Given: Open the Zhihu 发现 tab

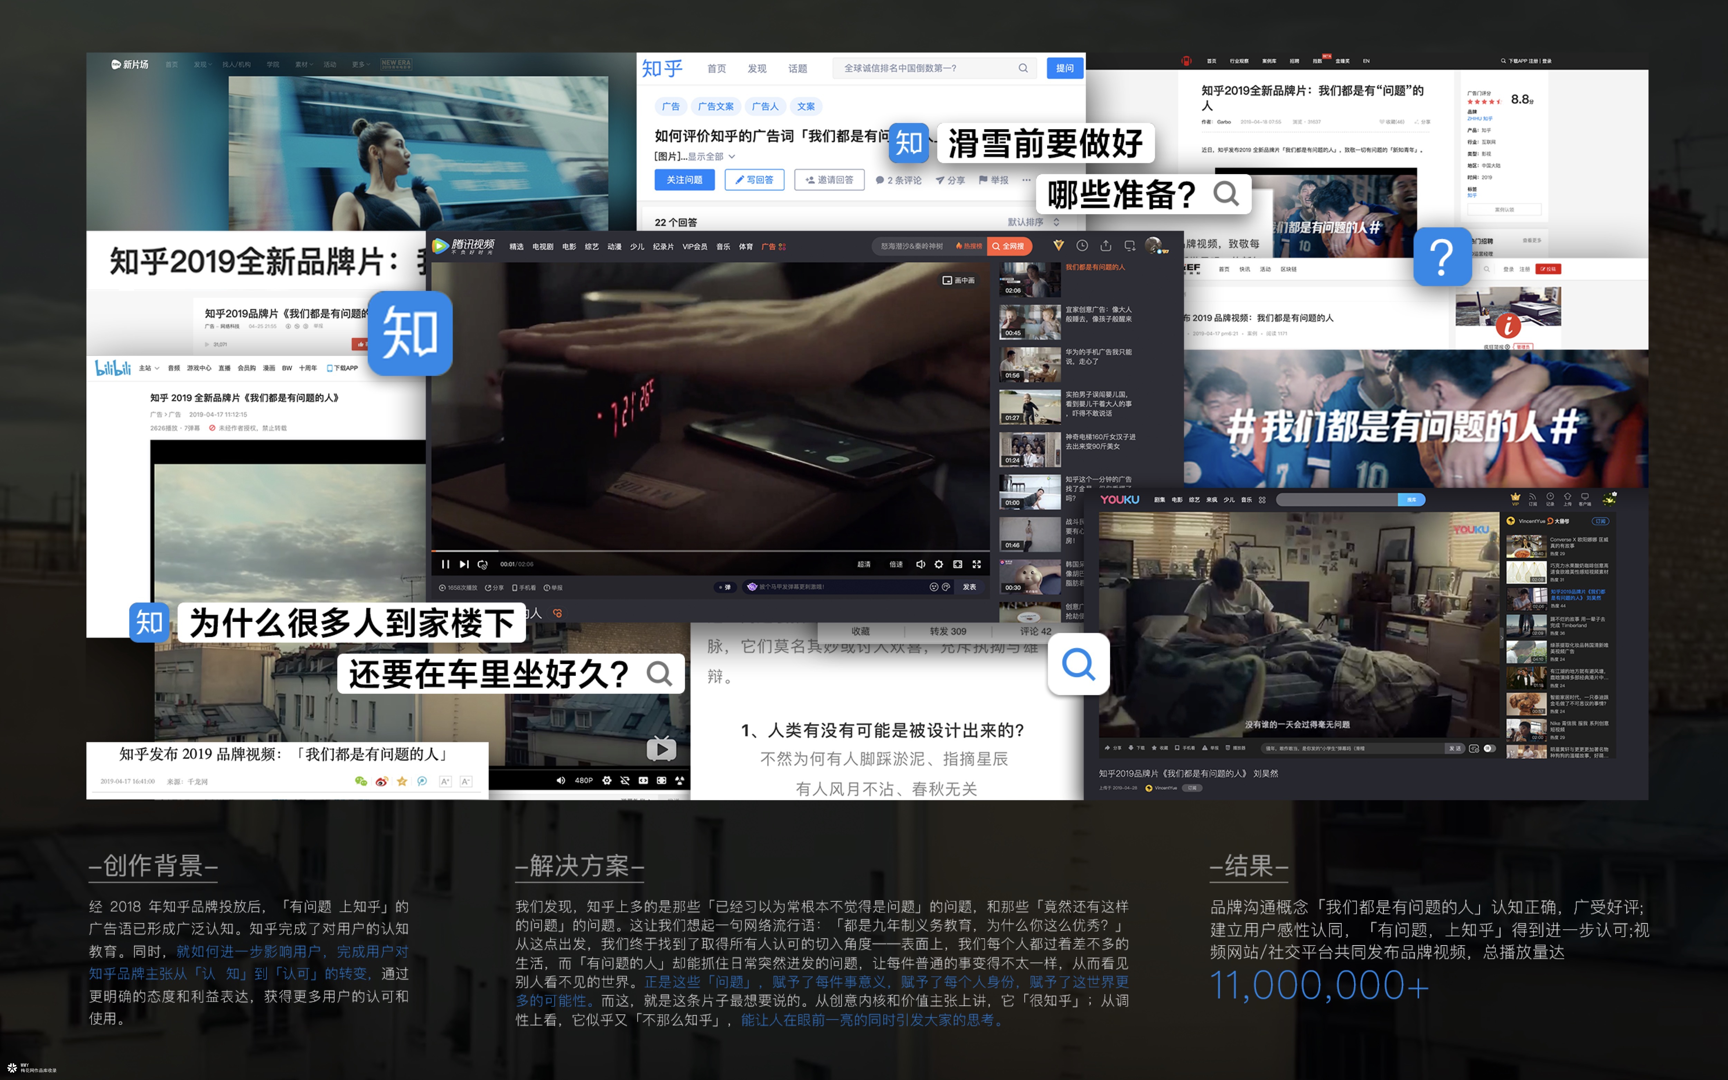Looking at the screenshot, I should (757, 68).
